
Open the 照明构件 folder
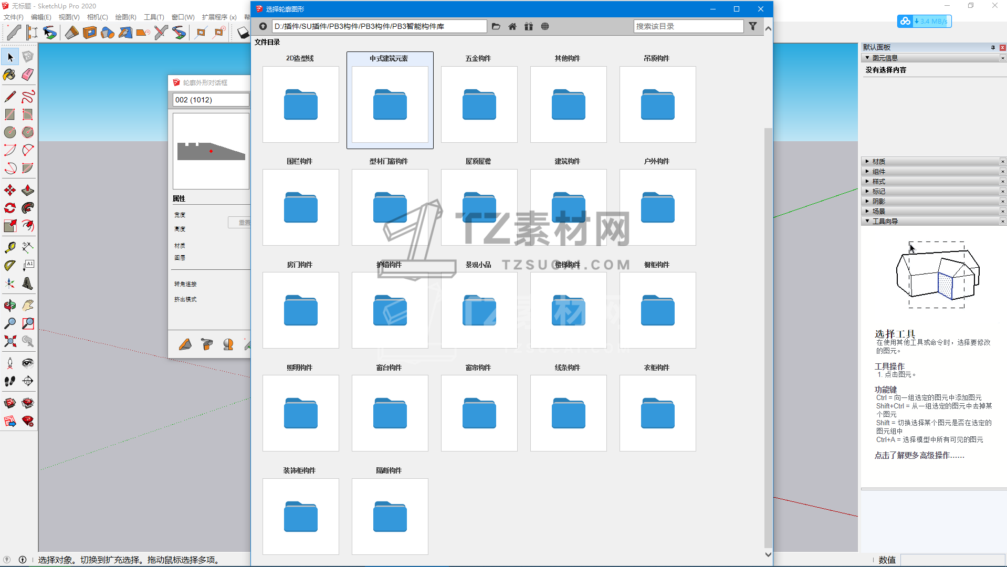(x=301, y=413)
